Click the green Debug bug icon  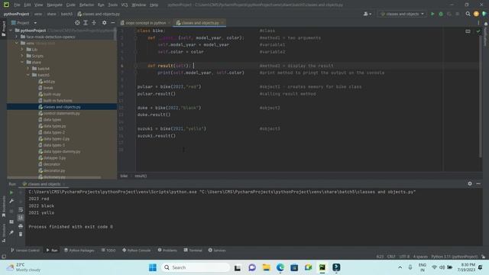pos(441,14)
